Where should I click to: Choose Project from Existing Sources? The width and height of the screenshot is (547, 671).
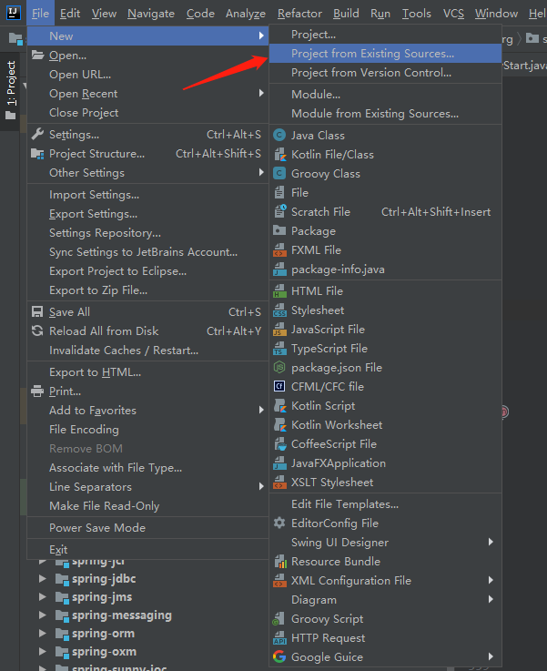pos(385,54)
